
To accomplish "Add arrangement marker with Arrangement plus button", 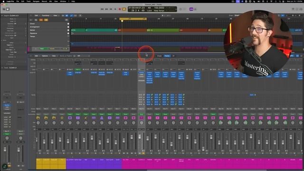I will coord(68,27).
